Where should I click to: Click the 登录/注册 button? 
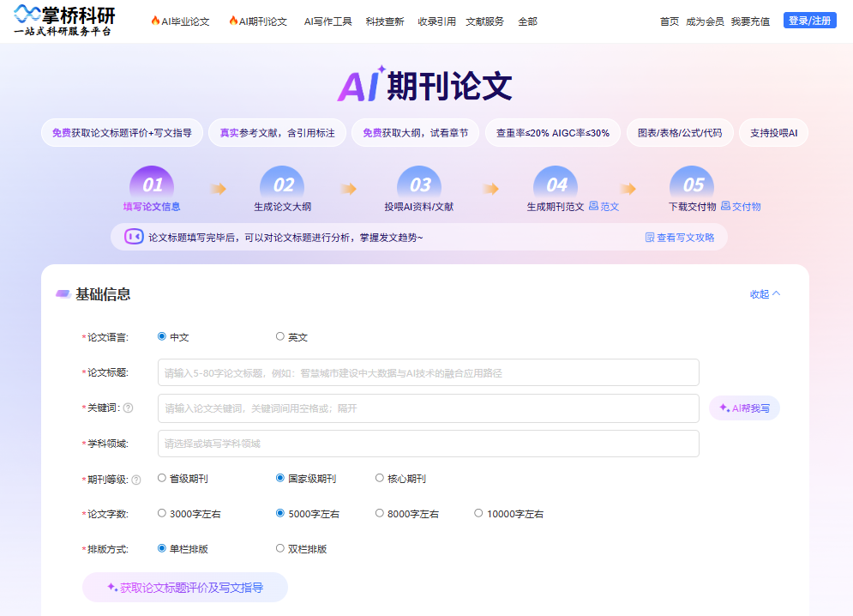[809, 19]
